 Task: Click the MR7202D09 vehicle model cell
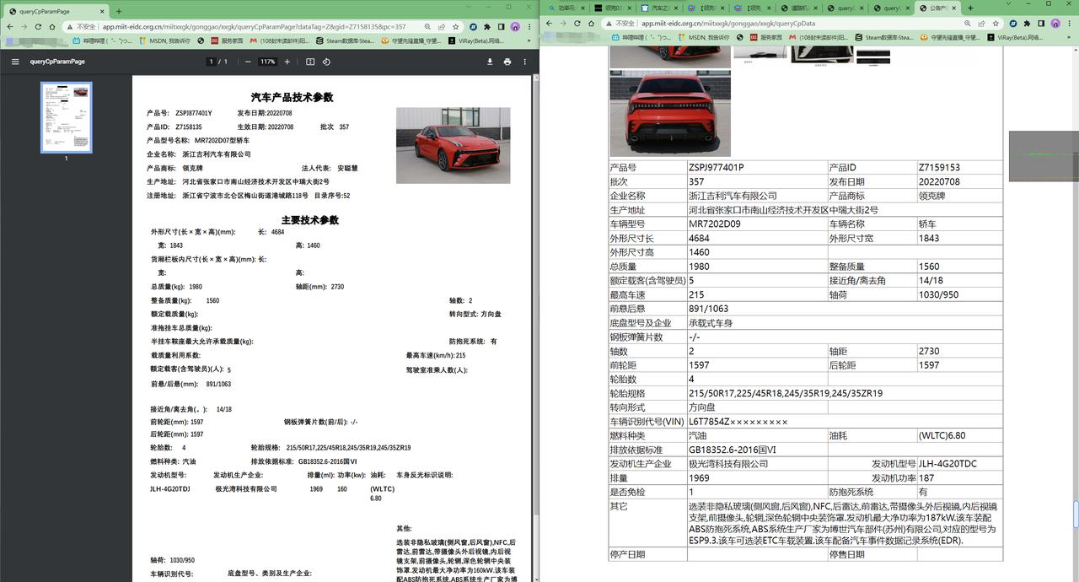(x=757, y=224)
